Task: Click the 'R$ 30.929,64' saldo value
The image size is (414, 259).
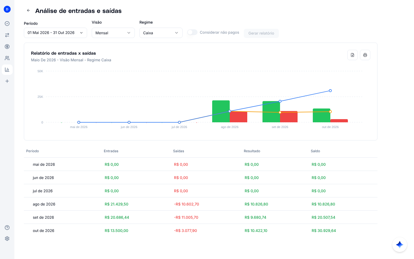Action: (x=324, y=231)
